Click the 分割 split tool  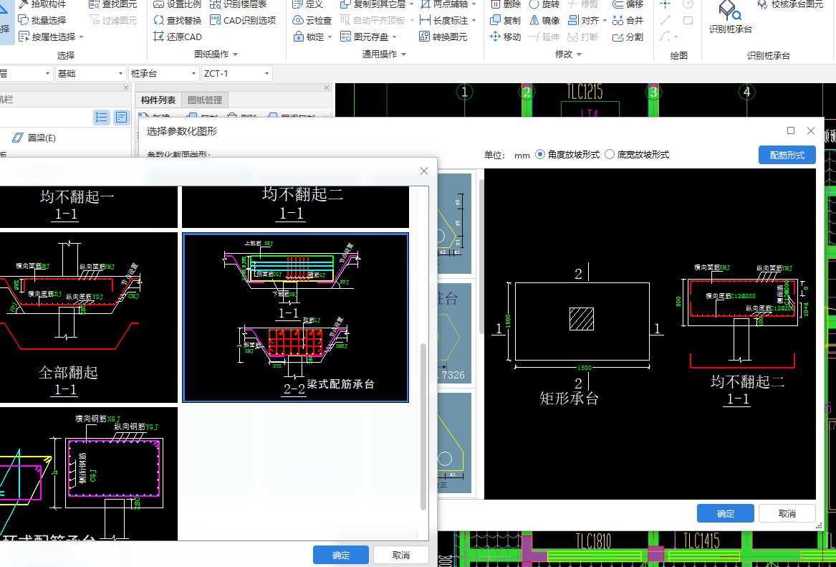click(628, 37)
